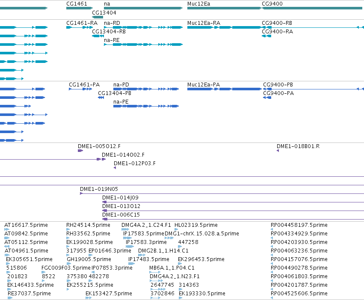Select MB6A.1_1.P04.C1 feature
364x300 pixels.
(155, 272)
